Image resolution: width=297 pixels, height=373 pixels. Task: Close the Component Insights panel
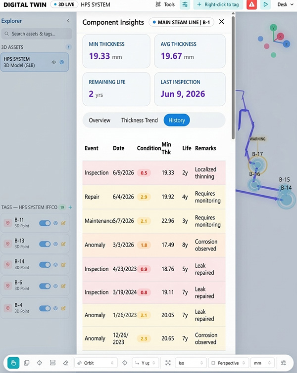[x=221, y=22]
